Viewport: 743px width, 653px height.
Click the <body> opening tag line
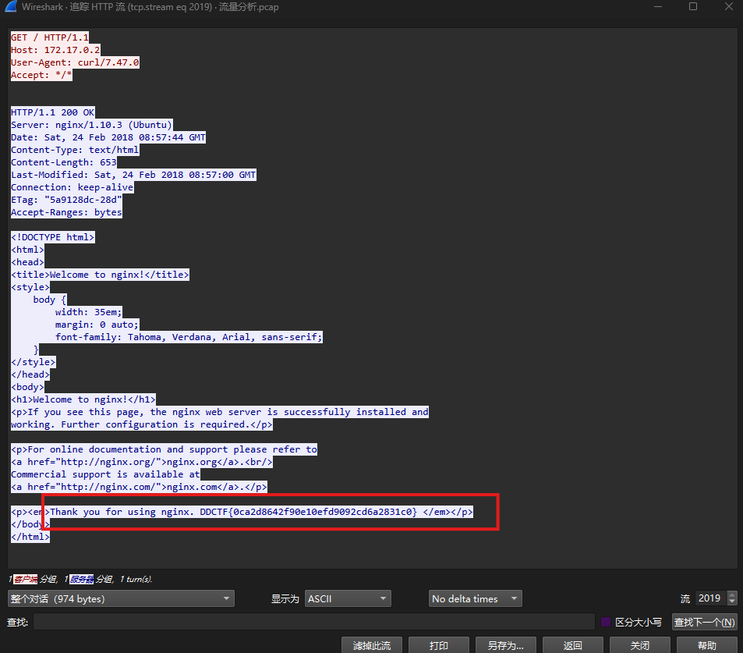pos(27,387)
